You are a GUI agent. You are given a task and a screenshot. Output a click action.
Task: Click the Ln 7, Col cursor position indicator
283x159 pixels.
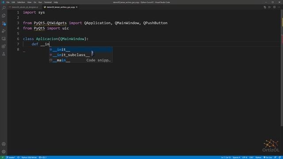226,157
